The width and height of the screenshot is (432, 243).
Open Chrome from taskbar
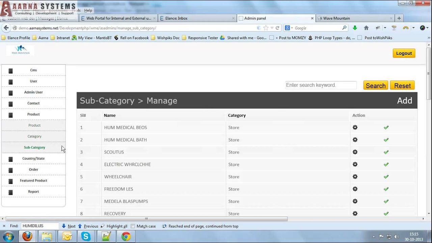126,236
